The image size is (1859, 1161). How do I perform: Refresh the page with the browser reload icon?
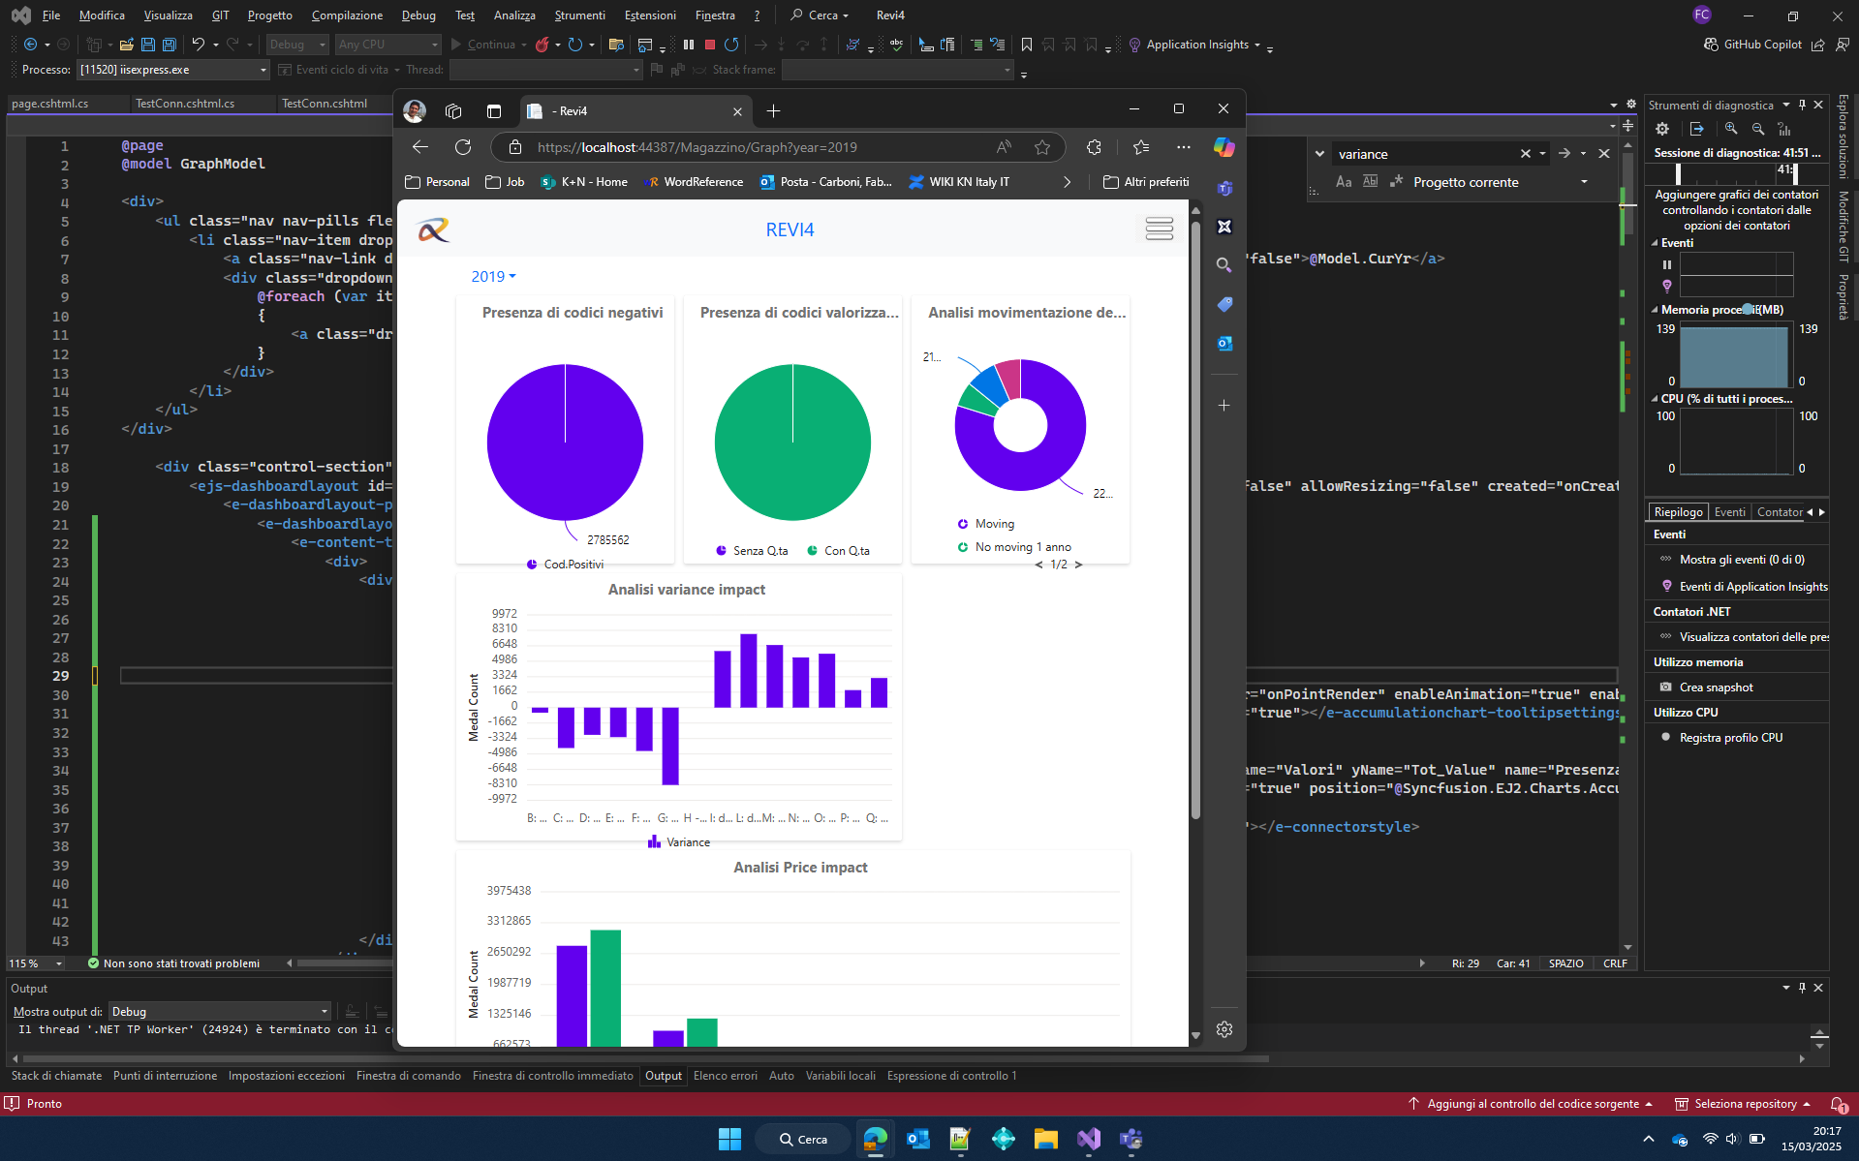tap(463, 147)
